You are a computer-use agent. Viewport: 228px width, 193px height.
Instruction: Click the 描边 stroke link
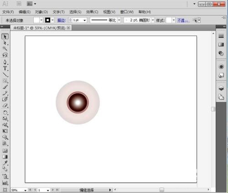(x=62, y=20)
